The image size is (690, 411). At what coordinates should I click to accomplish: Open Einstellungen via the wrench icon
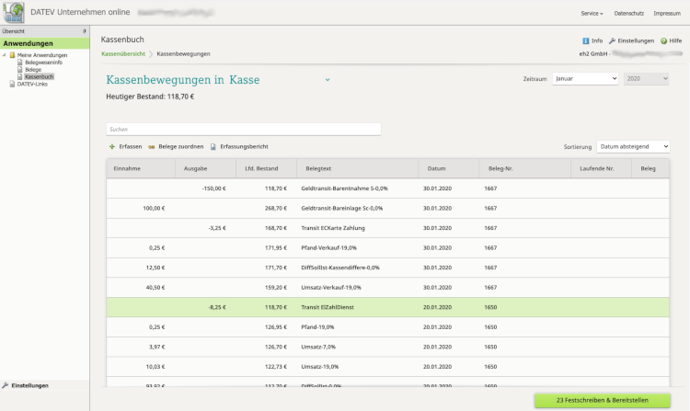point(612,41)
